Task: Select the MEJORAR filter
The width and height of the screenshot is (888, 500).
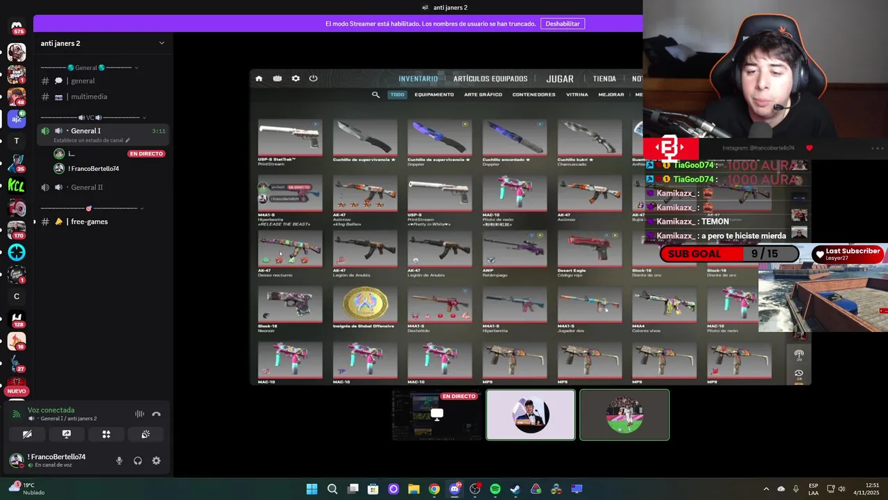Action: click(611, 94)
